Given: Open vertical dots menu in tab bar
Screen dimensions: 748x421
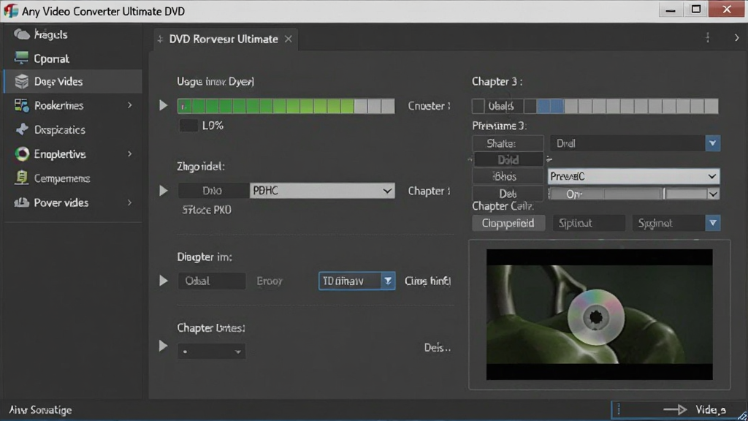Looking at the screenshot, I should click(x=708, y=38).
